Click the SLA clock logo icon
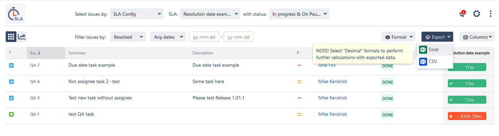This screenshot has height=136, width=499. pyautogui.click(x=15, y=14)
